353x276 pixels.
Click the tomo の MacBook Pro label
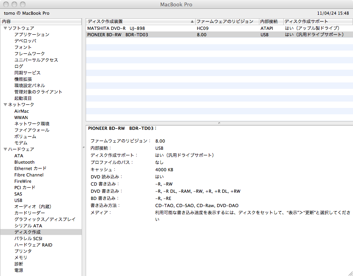pyautogui.click(x=27, y=13)
